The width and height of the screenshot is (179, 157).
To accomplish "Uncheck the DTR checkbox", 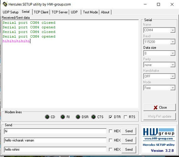I will click(x=111, y=117).
